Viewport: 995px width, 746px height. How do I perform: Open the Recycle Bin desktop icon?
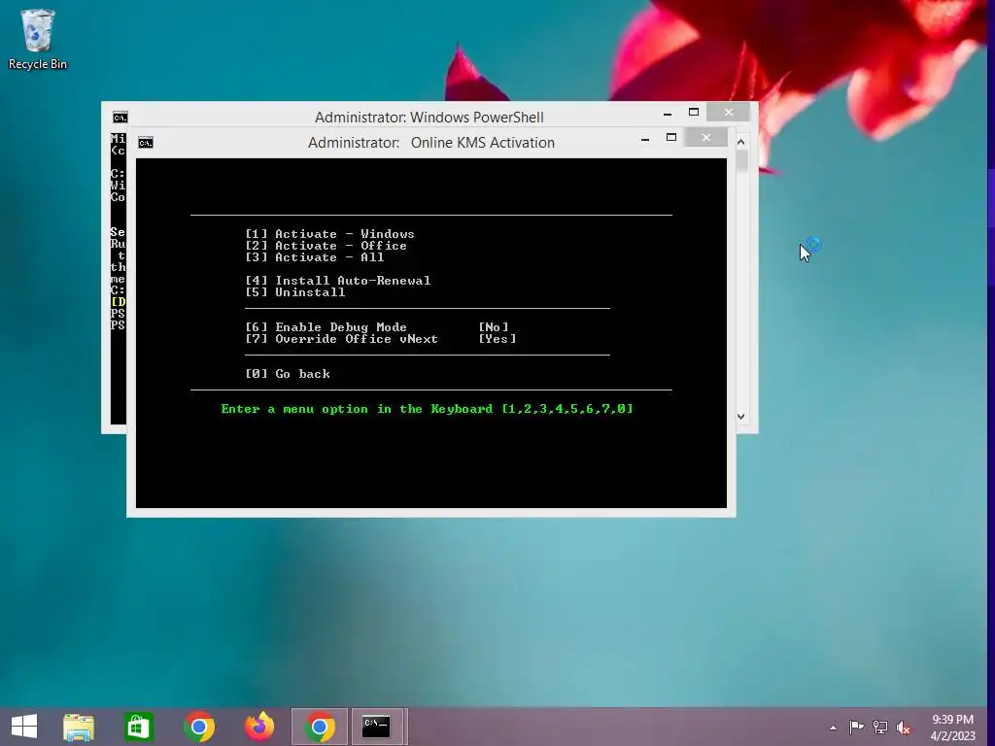pos(38,39)
